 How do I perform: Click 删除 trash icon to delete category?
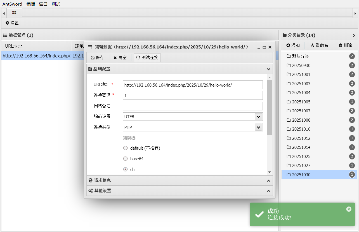pyautogui.click(x=345, y=45)
